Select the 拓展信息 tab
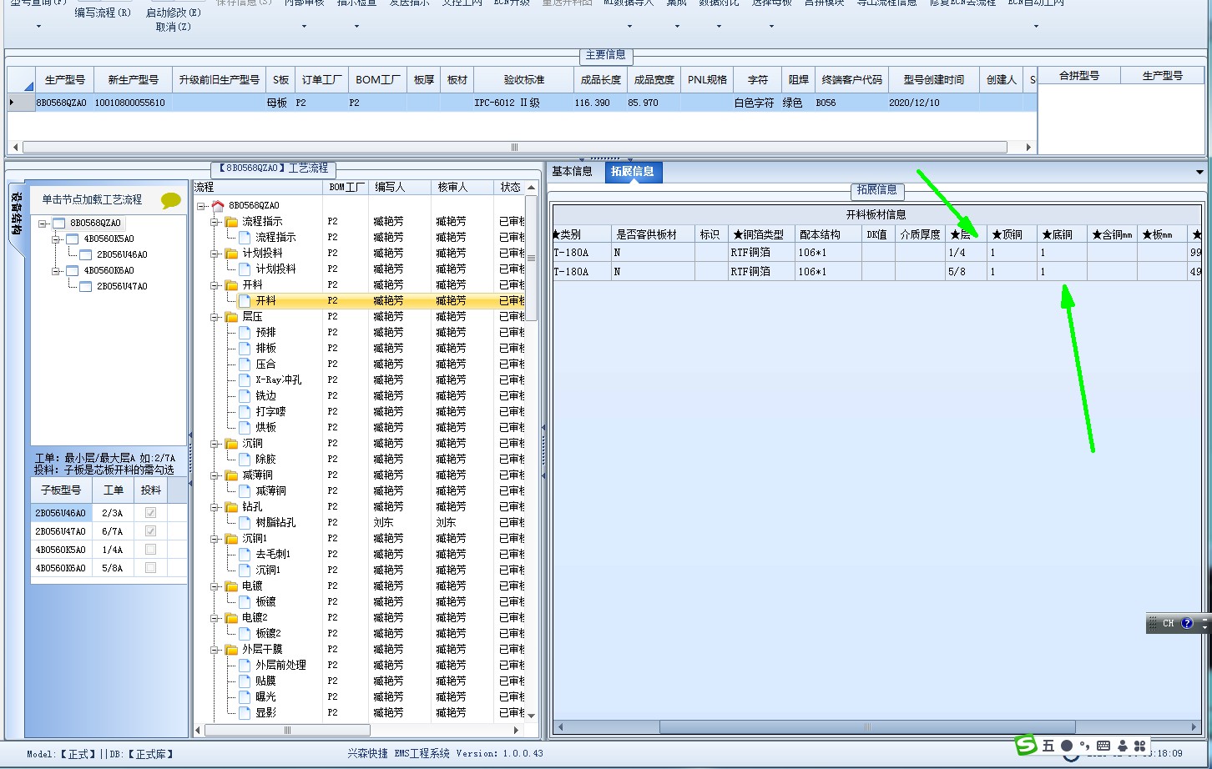 (x=632, y=172)
